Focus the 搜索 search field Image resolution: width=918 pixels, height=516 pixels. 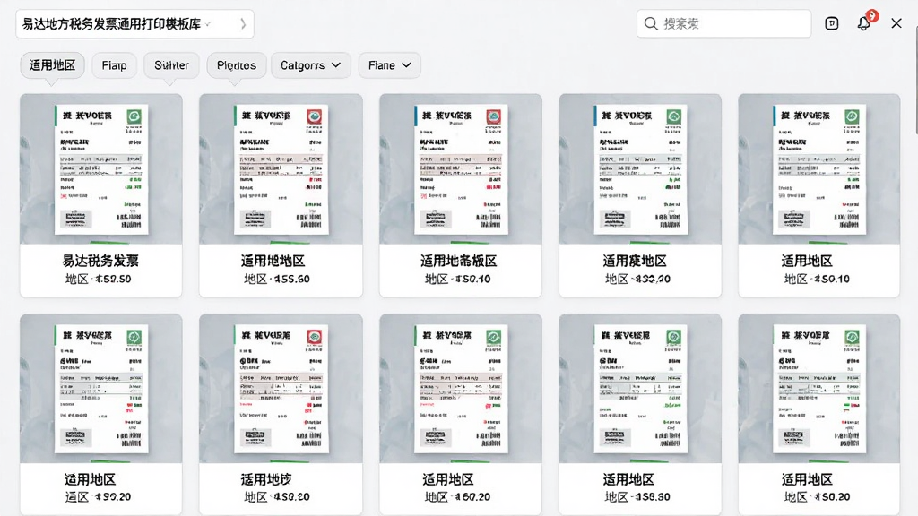point(723,23)
